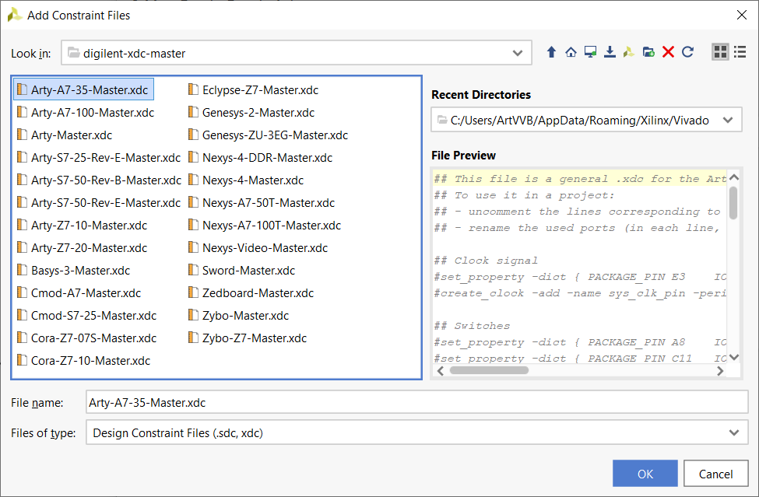
Task: Delete selected file red X icon
Action: click(x=668, y=52)
